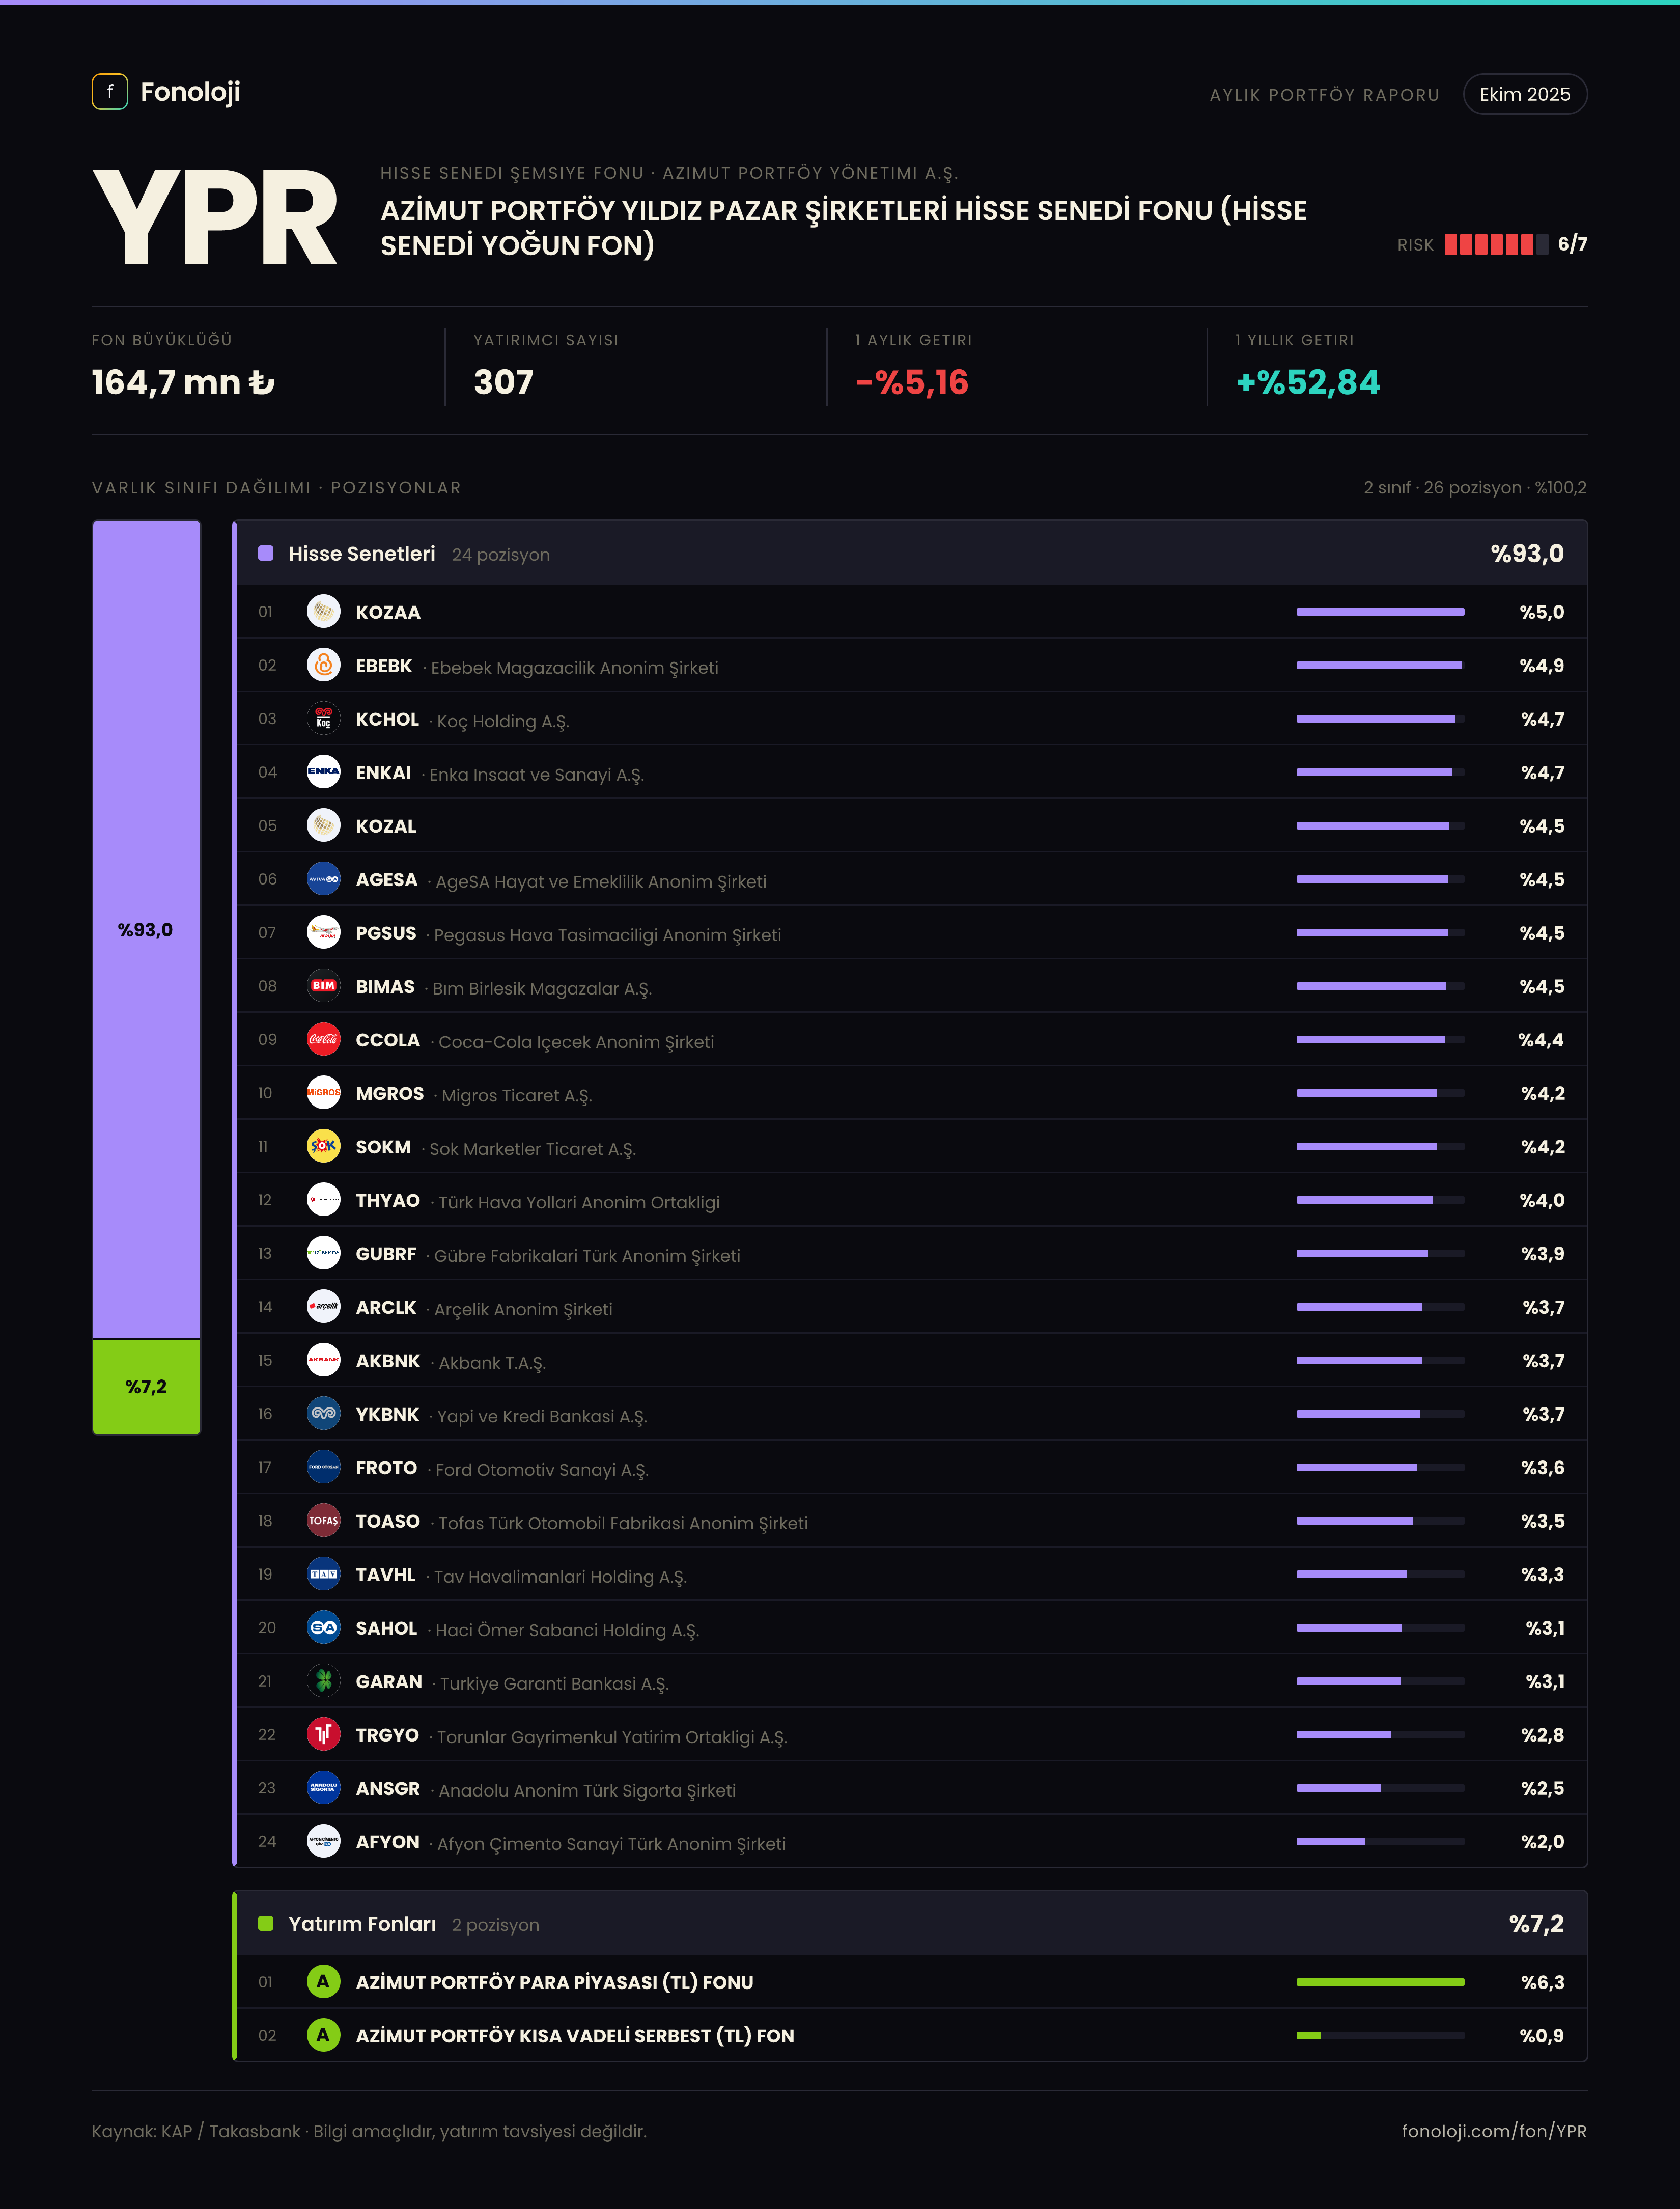Click the AFYON weight value %2,0
This screenshot has height=2209, width=1680.
coord(1543,1842)
